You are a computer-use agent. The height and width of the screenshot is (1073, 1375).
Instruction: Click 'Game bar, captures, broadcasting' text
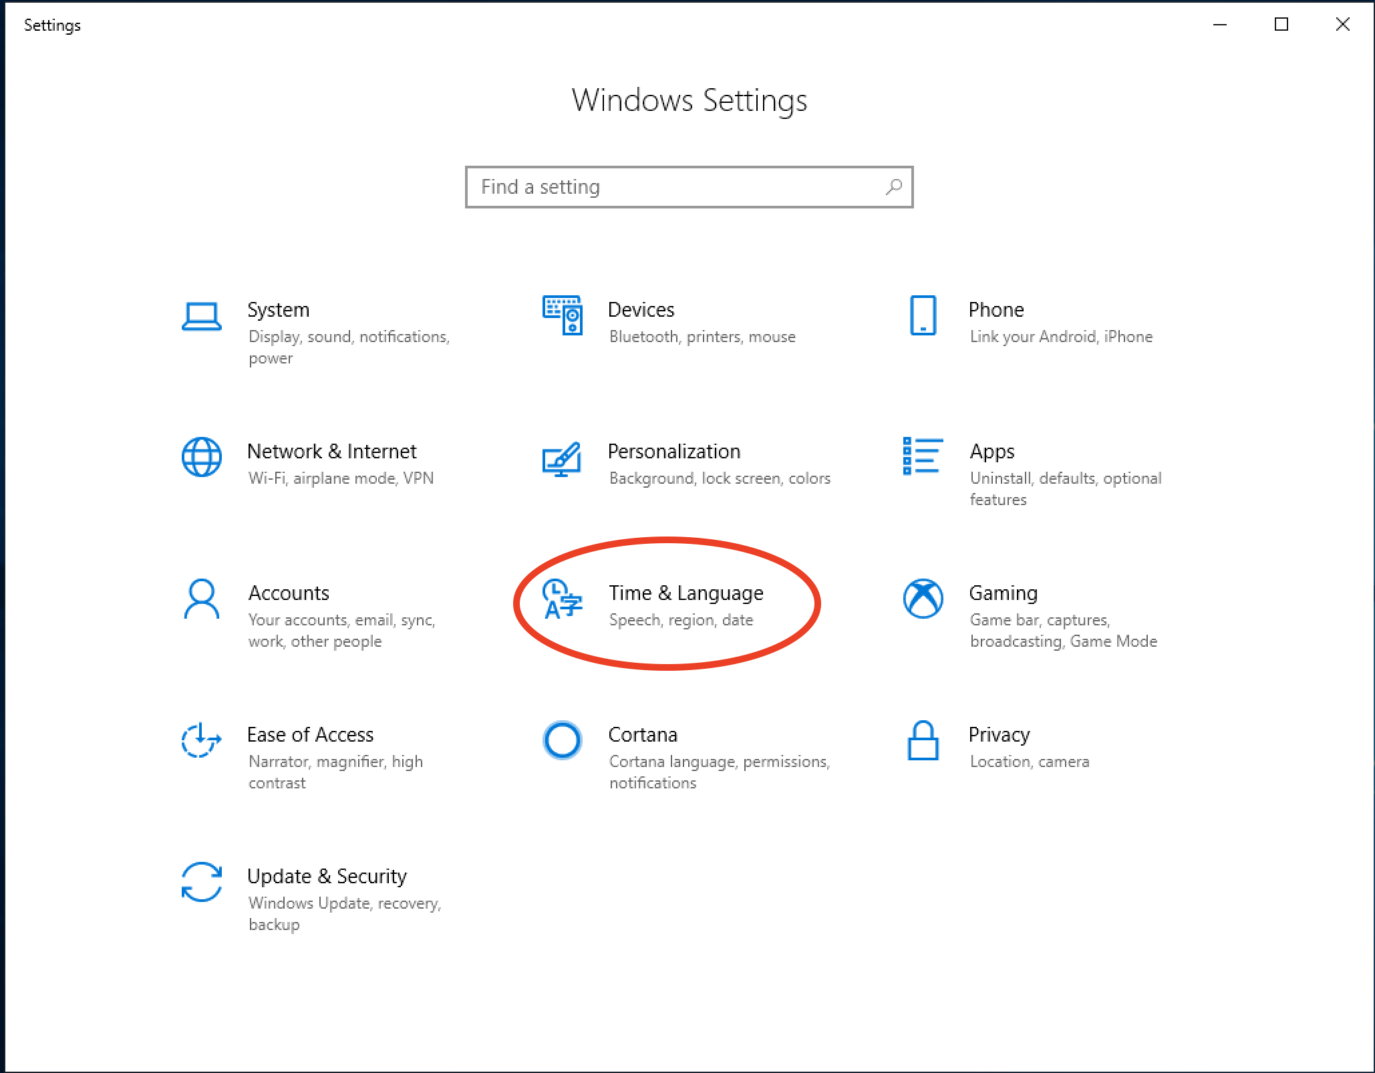pyautogui.click(x=1064, y=631)
